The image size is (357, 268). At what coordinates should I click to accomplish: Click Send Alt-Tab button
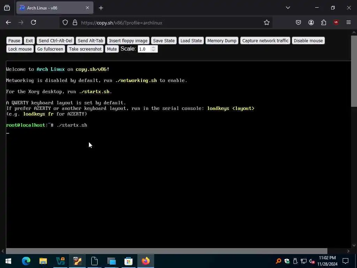[90, 40]
